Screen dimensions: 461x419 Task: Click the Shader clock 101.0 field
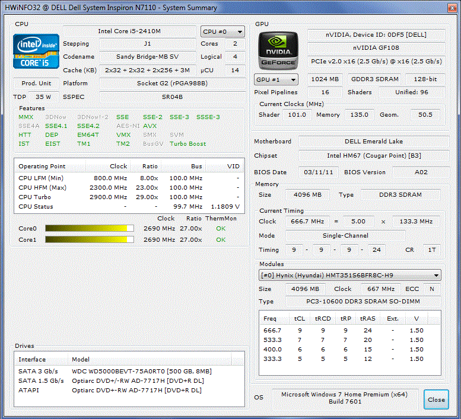297,115
